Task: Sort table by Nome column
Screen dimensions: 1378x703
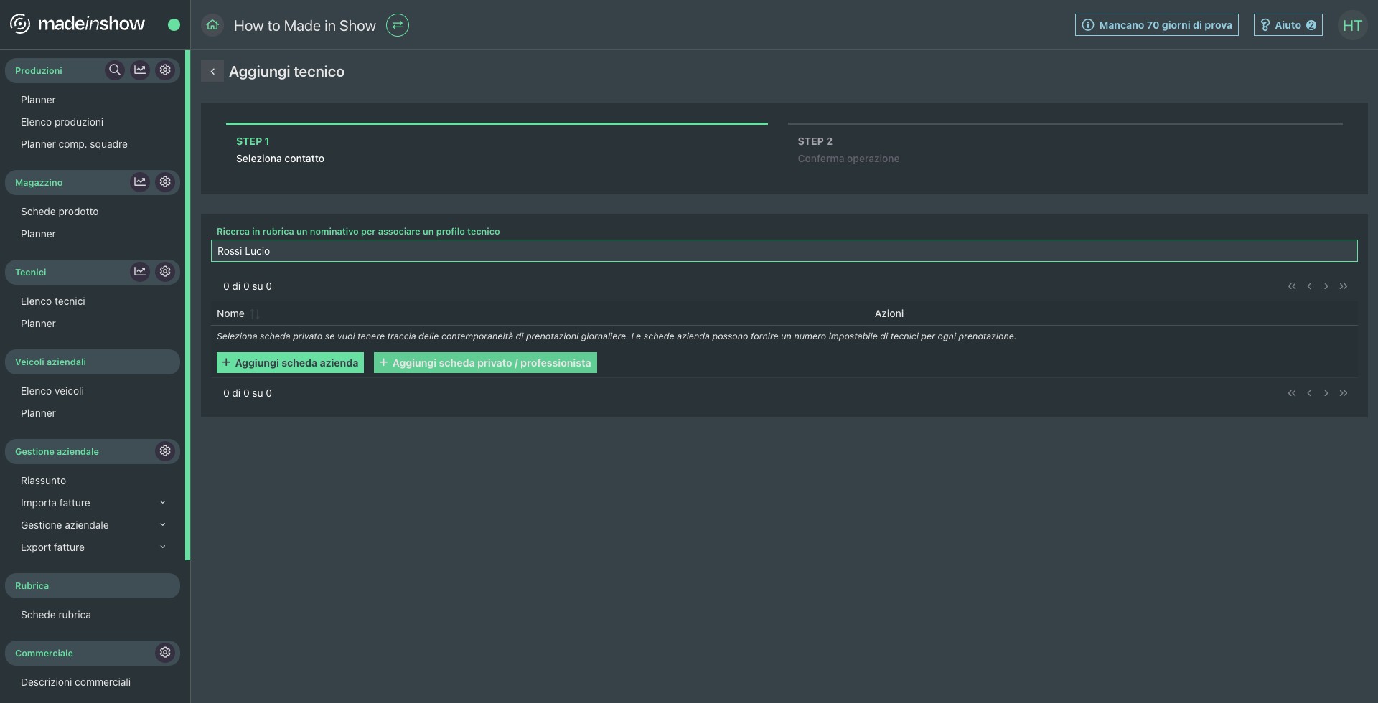Action: 254,314
